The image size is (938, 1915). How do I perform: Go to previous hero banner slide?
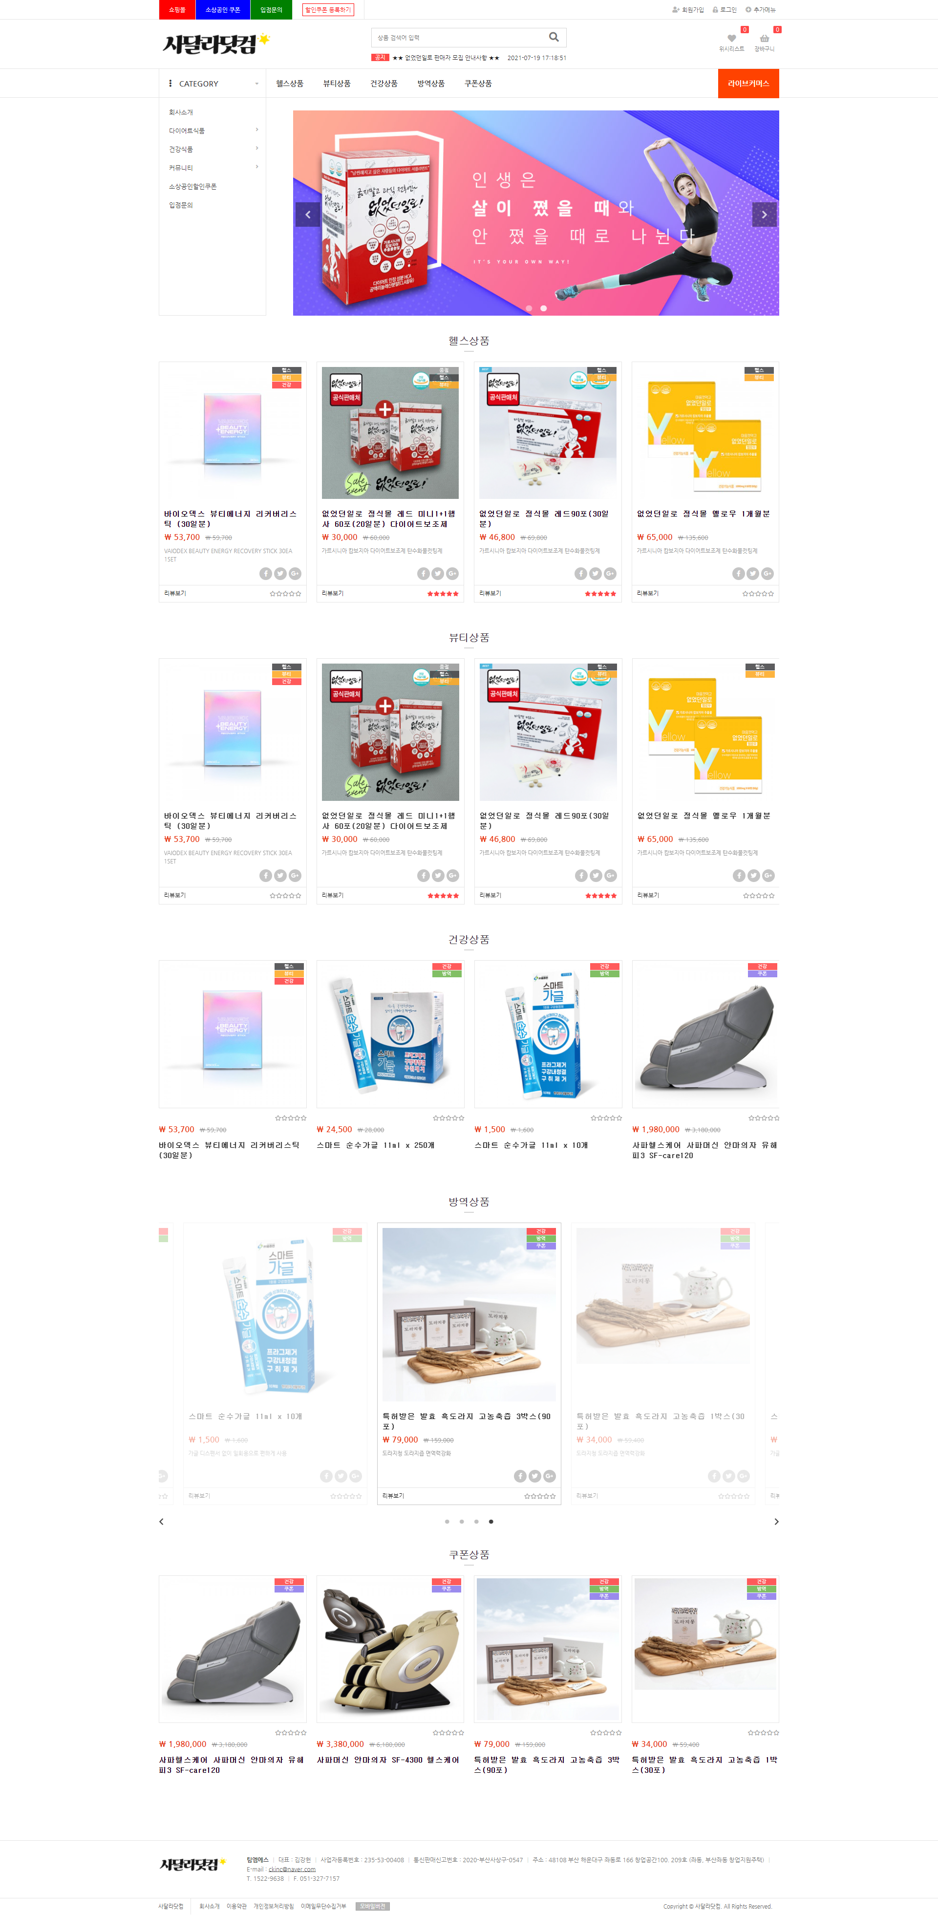(308, 214)
